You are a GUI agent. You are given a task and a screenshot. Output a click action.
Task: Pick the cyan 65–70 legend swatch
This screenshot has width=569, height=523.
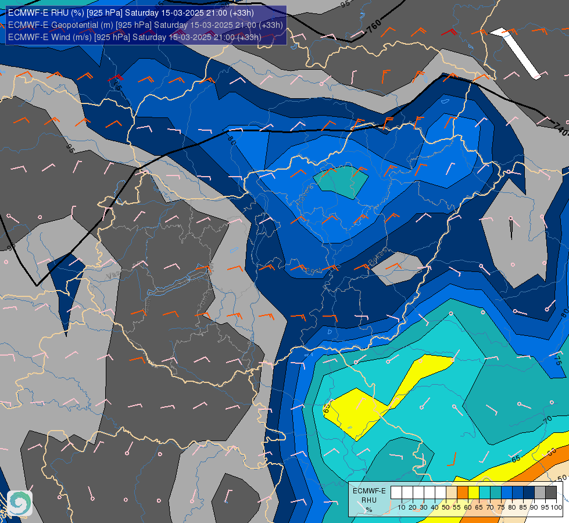(x=485, y=493)
